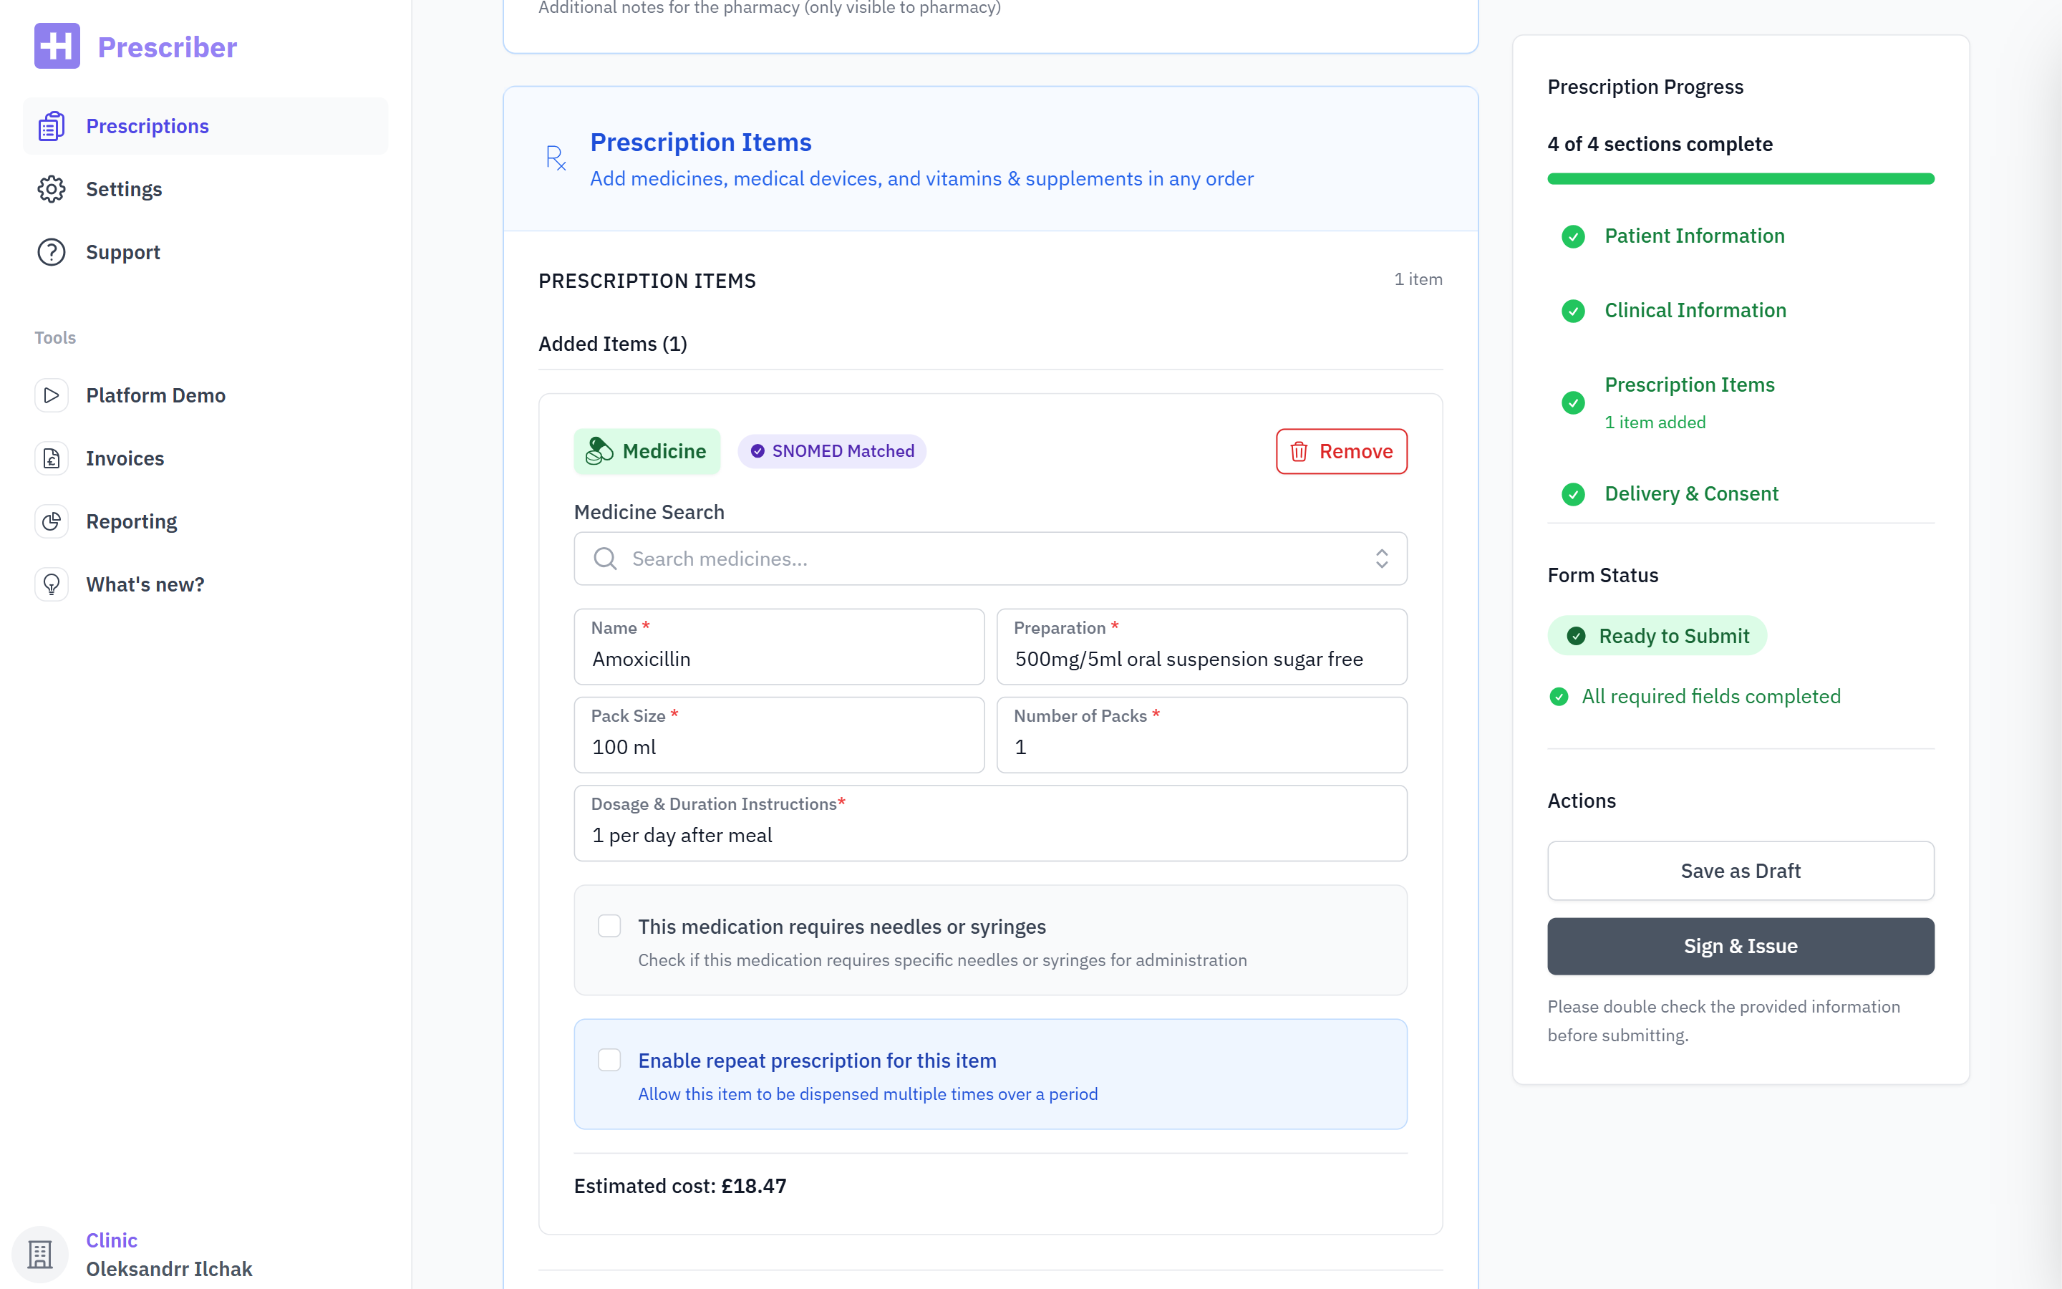Image resolution: width=2062 pixels, height=1289 pixels.
Task: Click the Support question mark icon
Action: [51, 252]
